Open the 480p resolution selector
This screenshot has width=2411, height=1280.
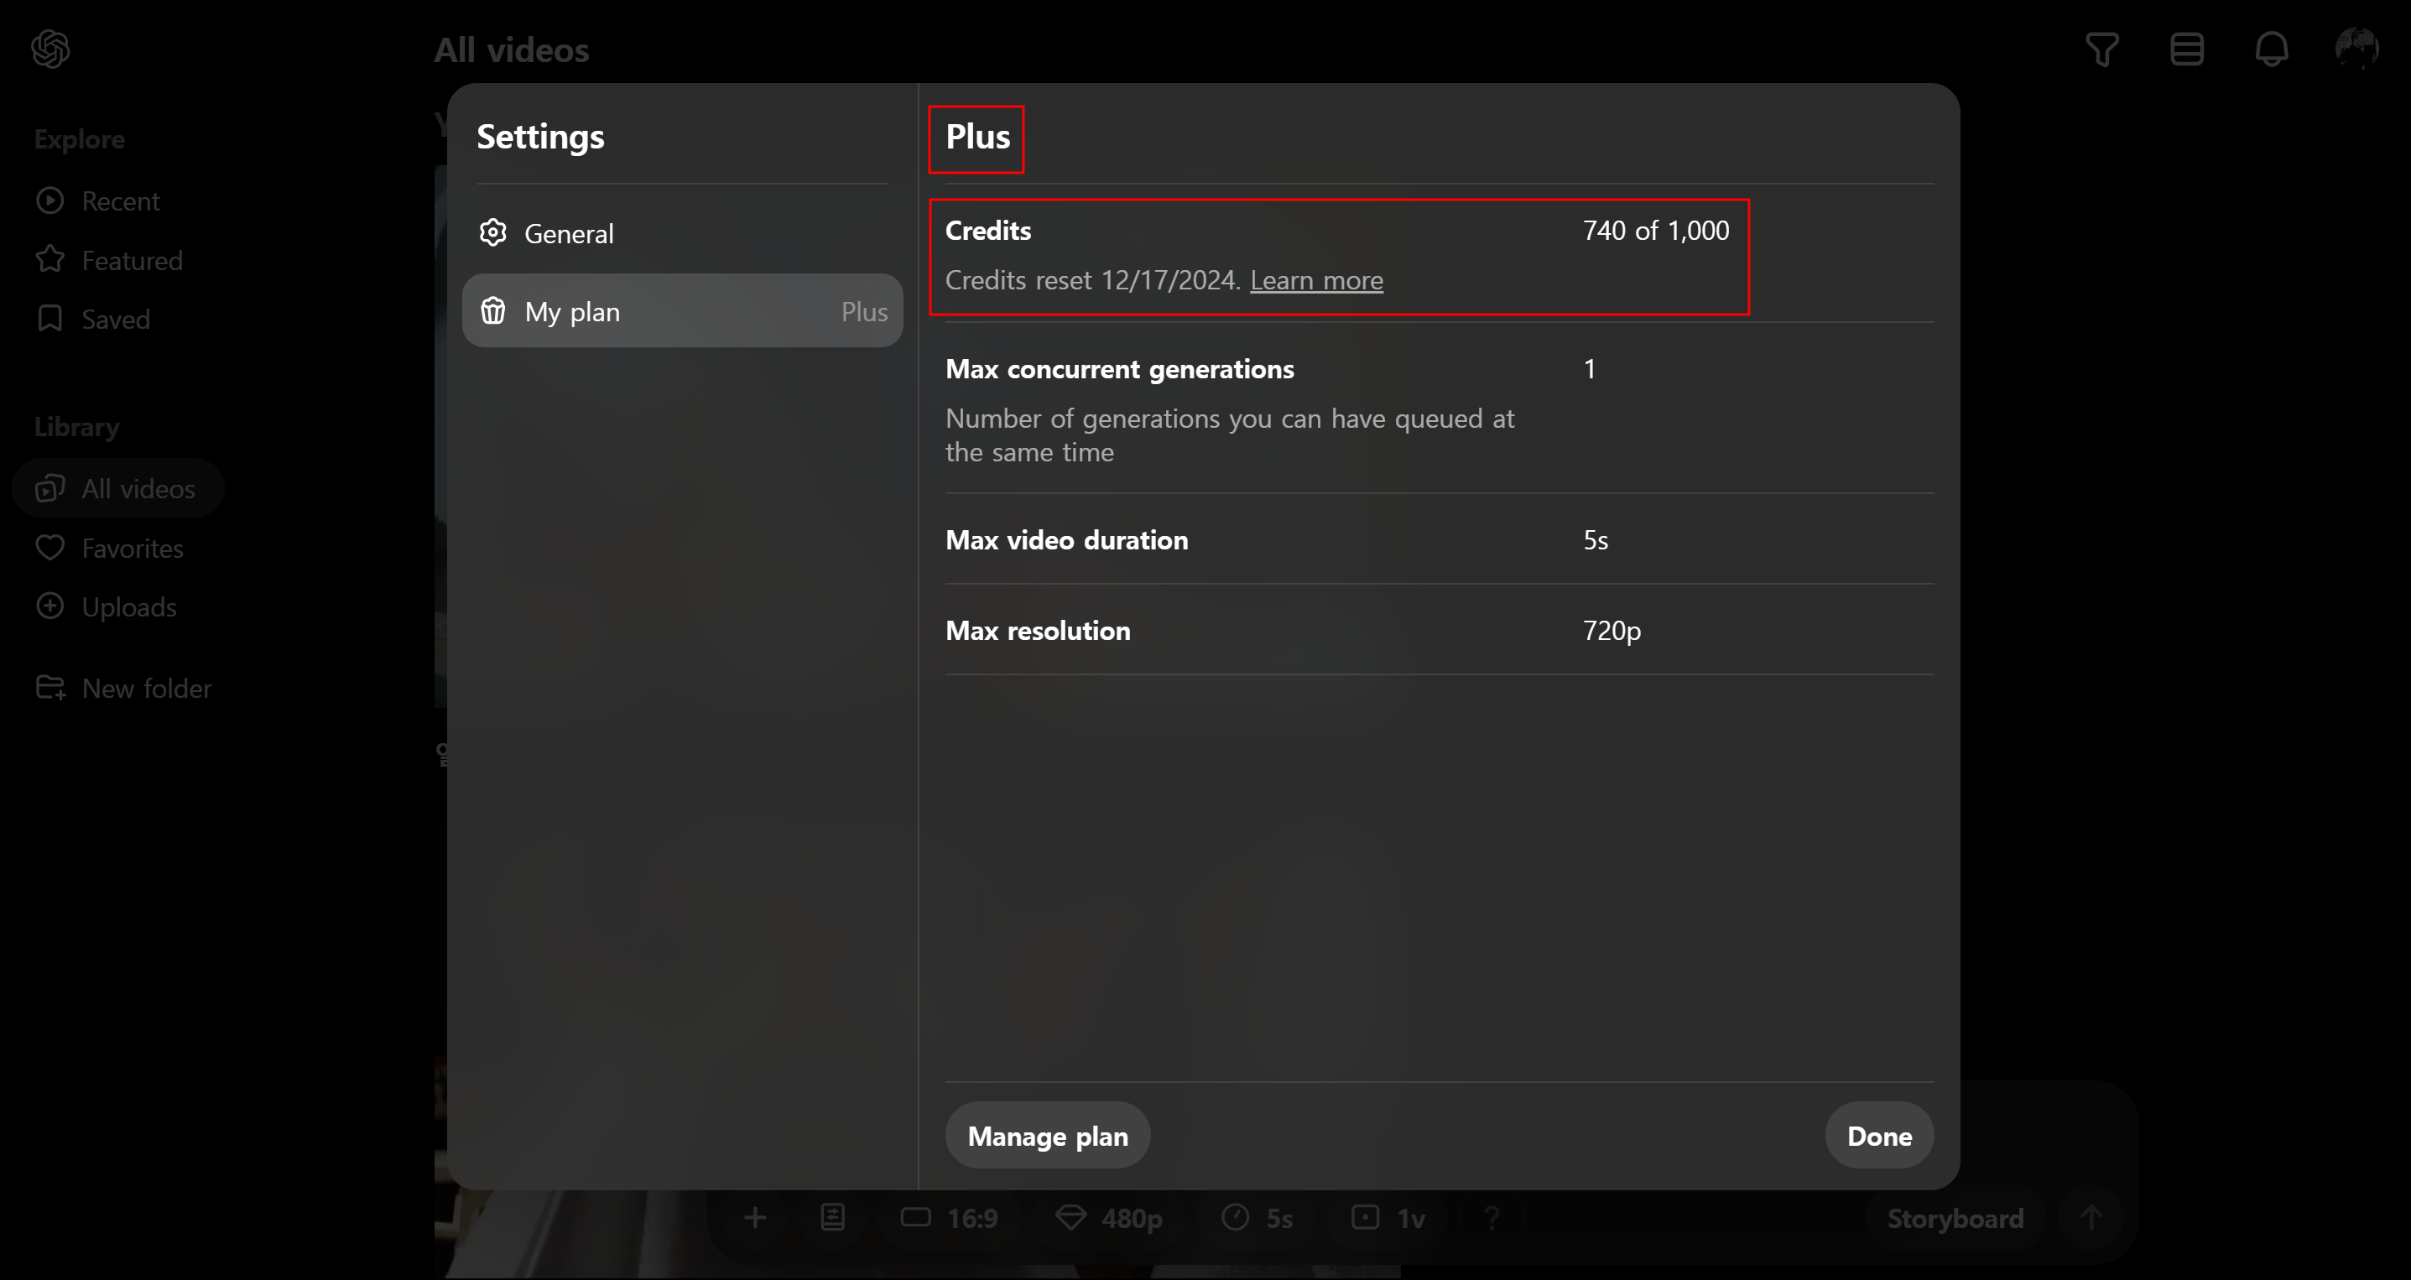coord(1109,1217)
